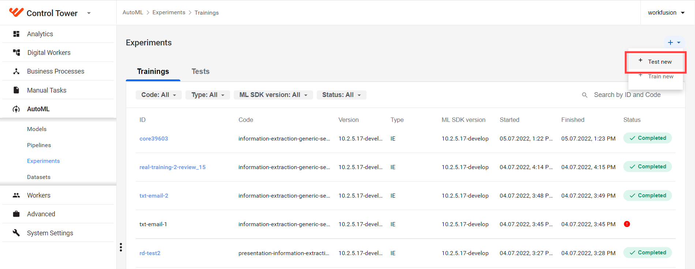Click the Code column header
This screenshot has width=695, height=269.
[245, 120]
